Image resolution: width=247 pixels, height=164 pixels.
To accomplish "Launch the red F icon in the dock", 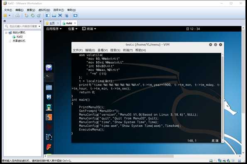I will (49, 147).
